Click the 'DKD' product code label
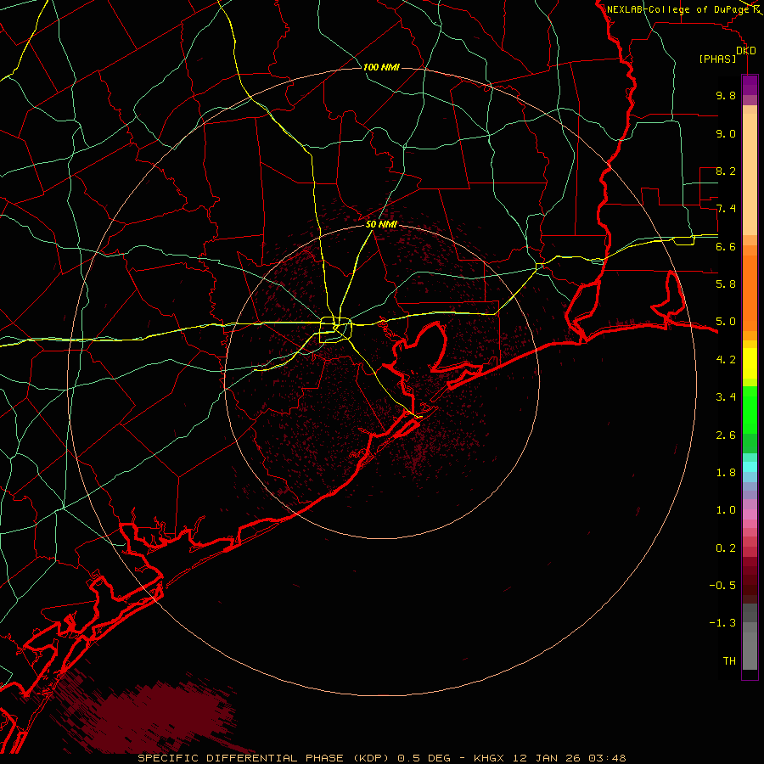Viewport: 764px width, 764px height. pyautogui.click(x=746, y=51)
